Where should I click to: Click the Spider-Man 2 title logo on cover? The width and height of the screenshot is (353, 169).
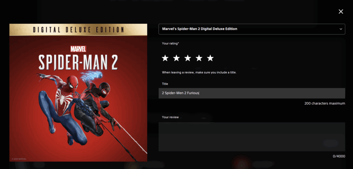pos(78,62)
